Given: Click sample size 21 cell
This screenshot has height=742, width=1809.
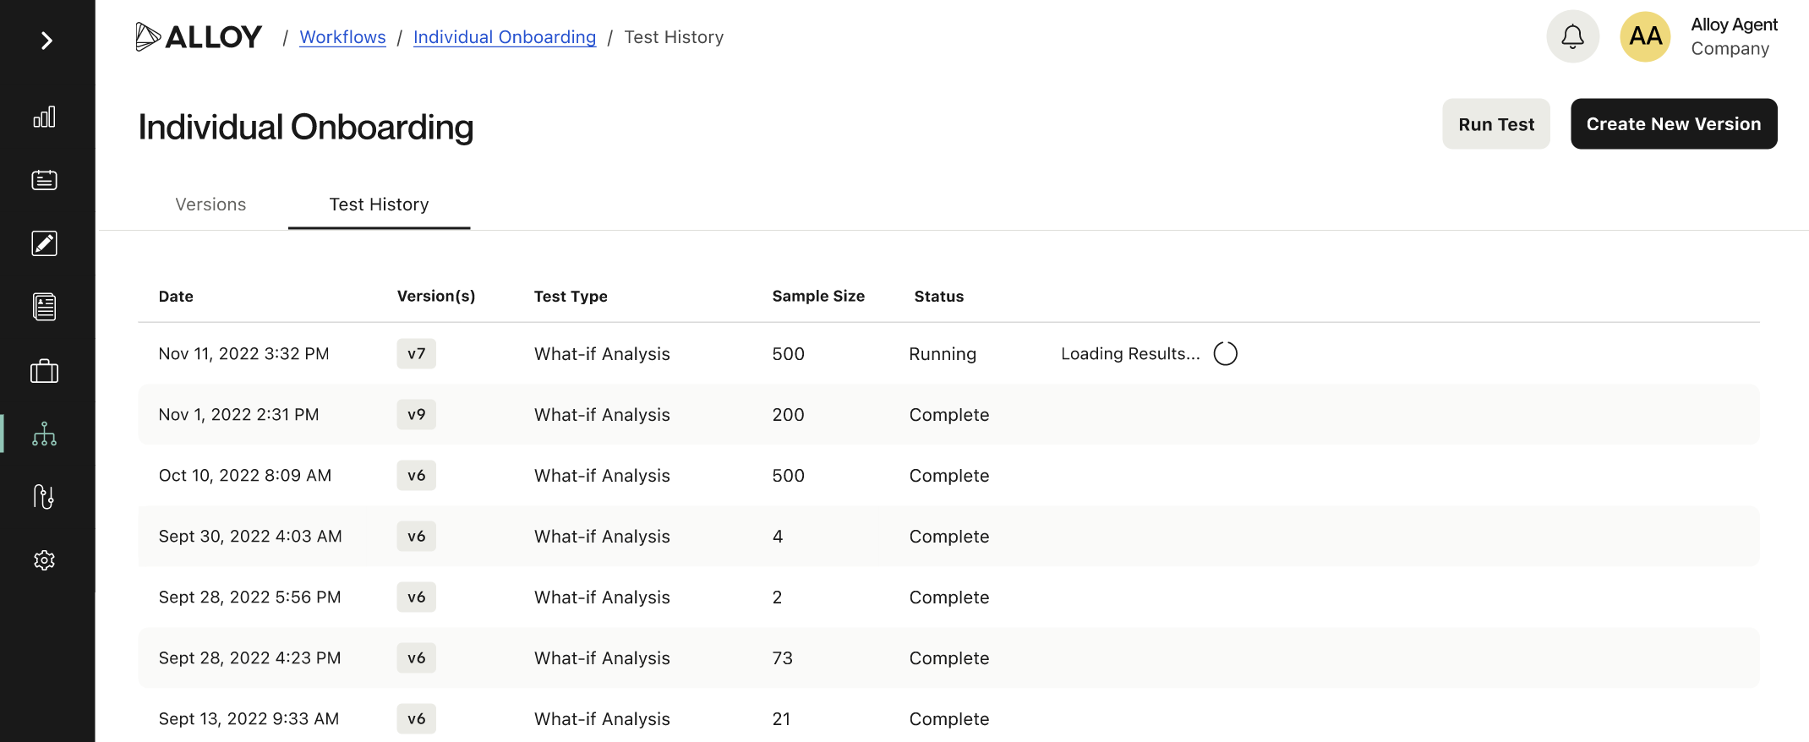Looking at the screenshot, I should pos(781,719).
